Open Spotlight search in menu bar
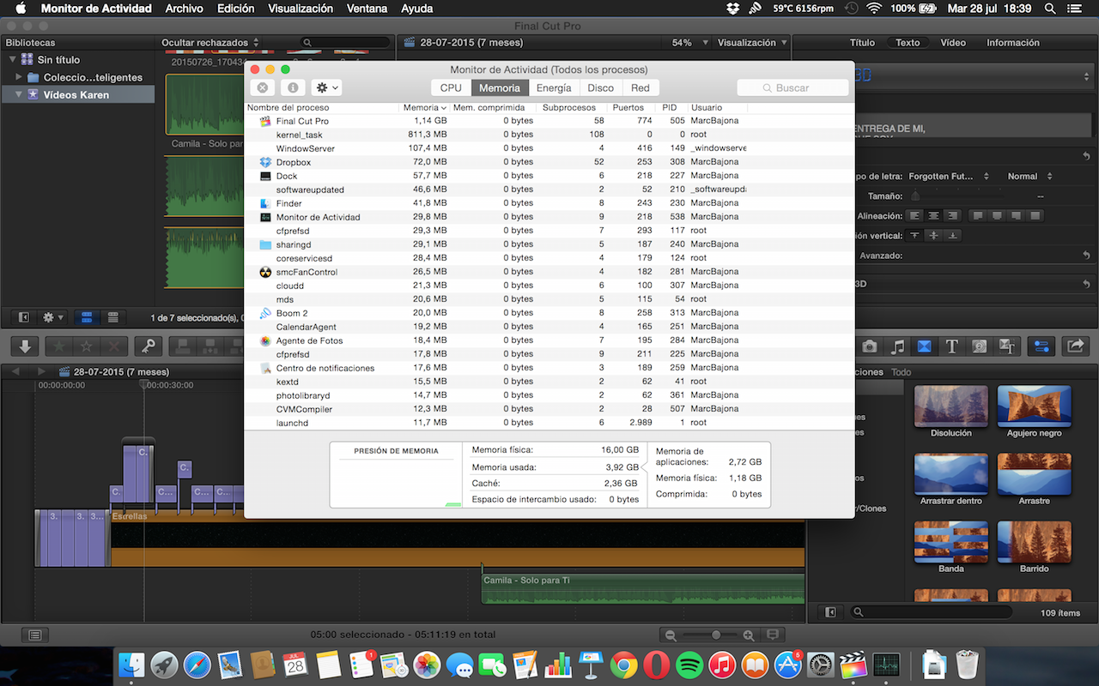This screenshot has height=686, width=1099. [1050, 9]
